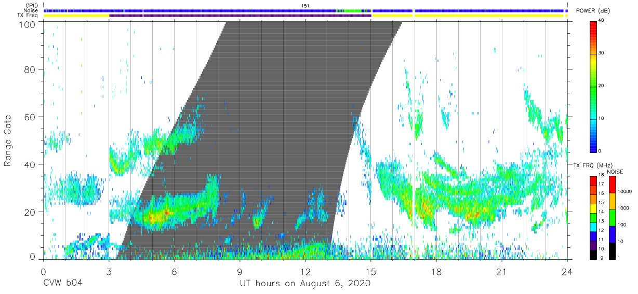Click the NOISE legend title
The height and width of the screenshot is (294, 638).
point(615,172)
